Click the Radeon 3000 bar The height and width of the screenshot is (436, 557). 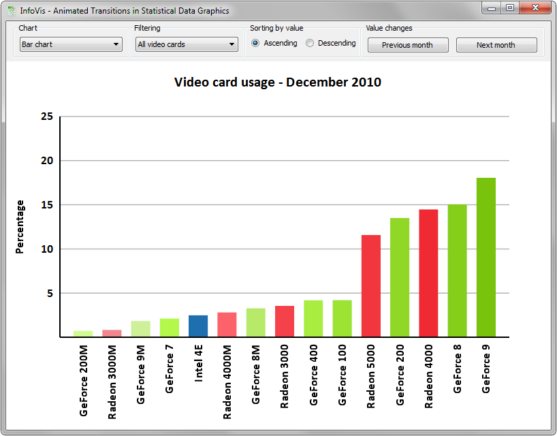(285, 322)
